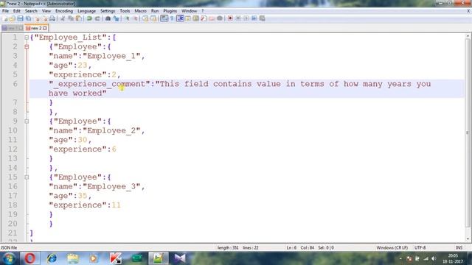Click the JSON file status label
Image resolution: width=472 pixels, height=265 pixels.
9,247
